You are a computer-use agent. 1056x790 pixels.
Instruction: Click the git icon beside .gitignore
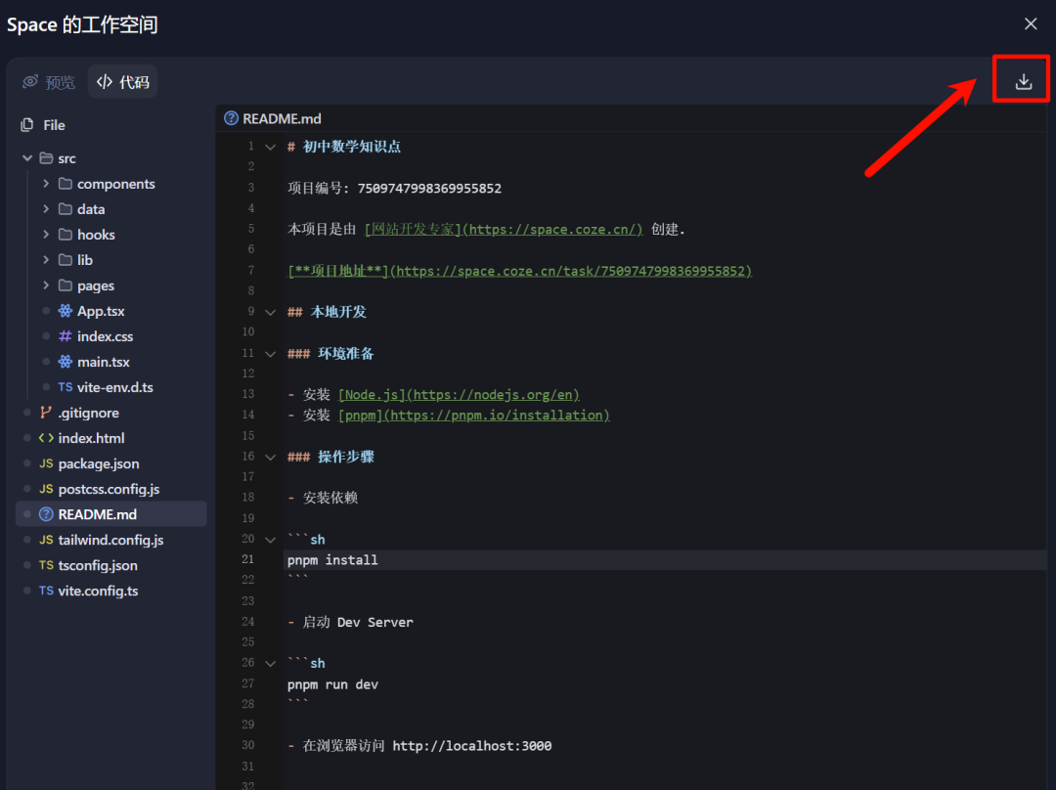click(46, 413)
